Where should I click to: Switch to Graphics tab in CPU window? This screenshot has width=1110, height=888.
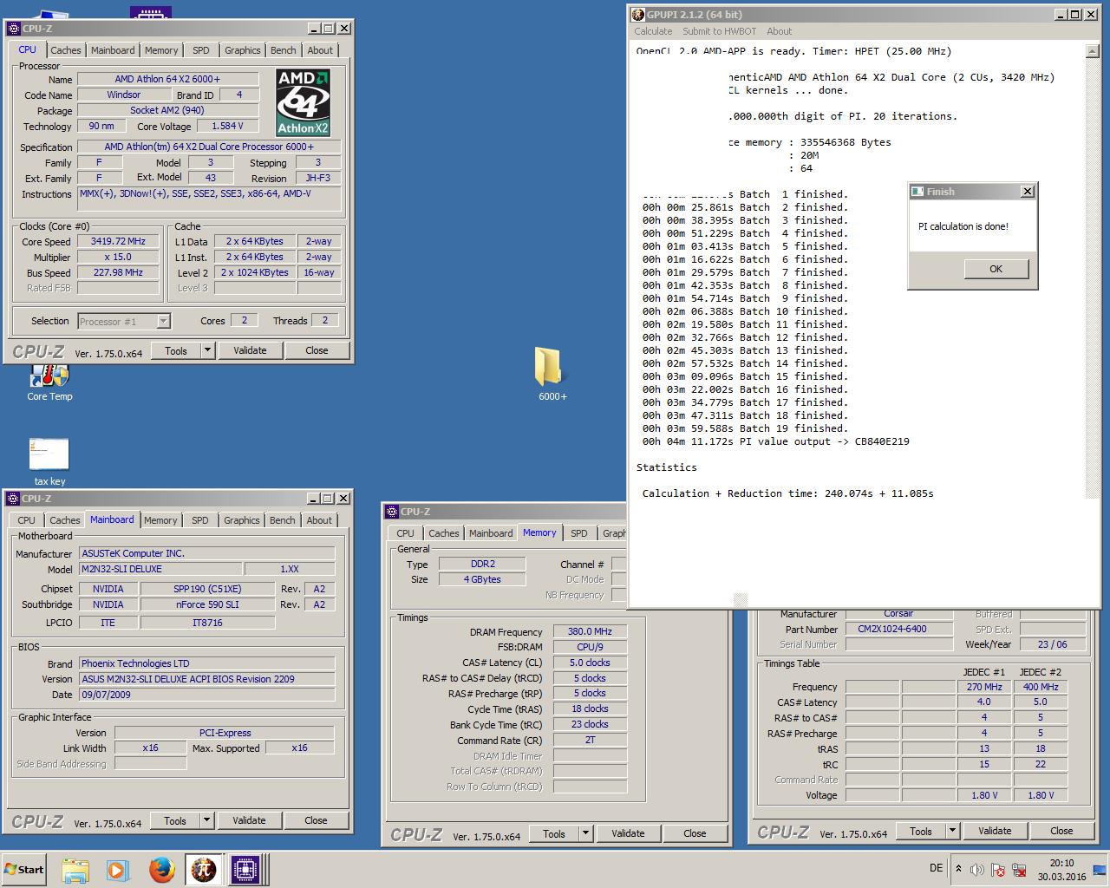(x=242, y=50)
